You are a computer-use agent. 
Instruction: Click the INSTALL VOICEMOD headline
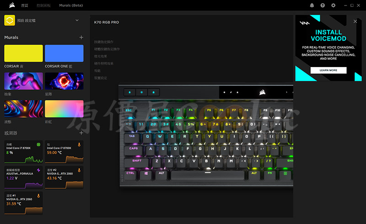point(328,35)
